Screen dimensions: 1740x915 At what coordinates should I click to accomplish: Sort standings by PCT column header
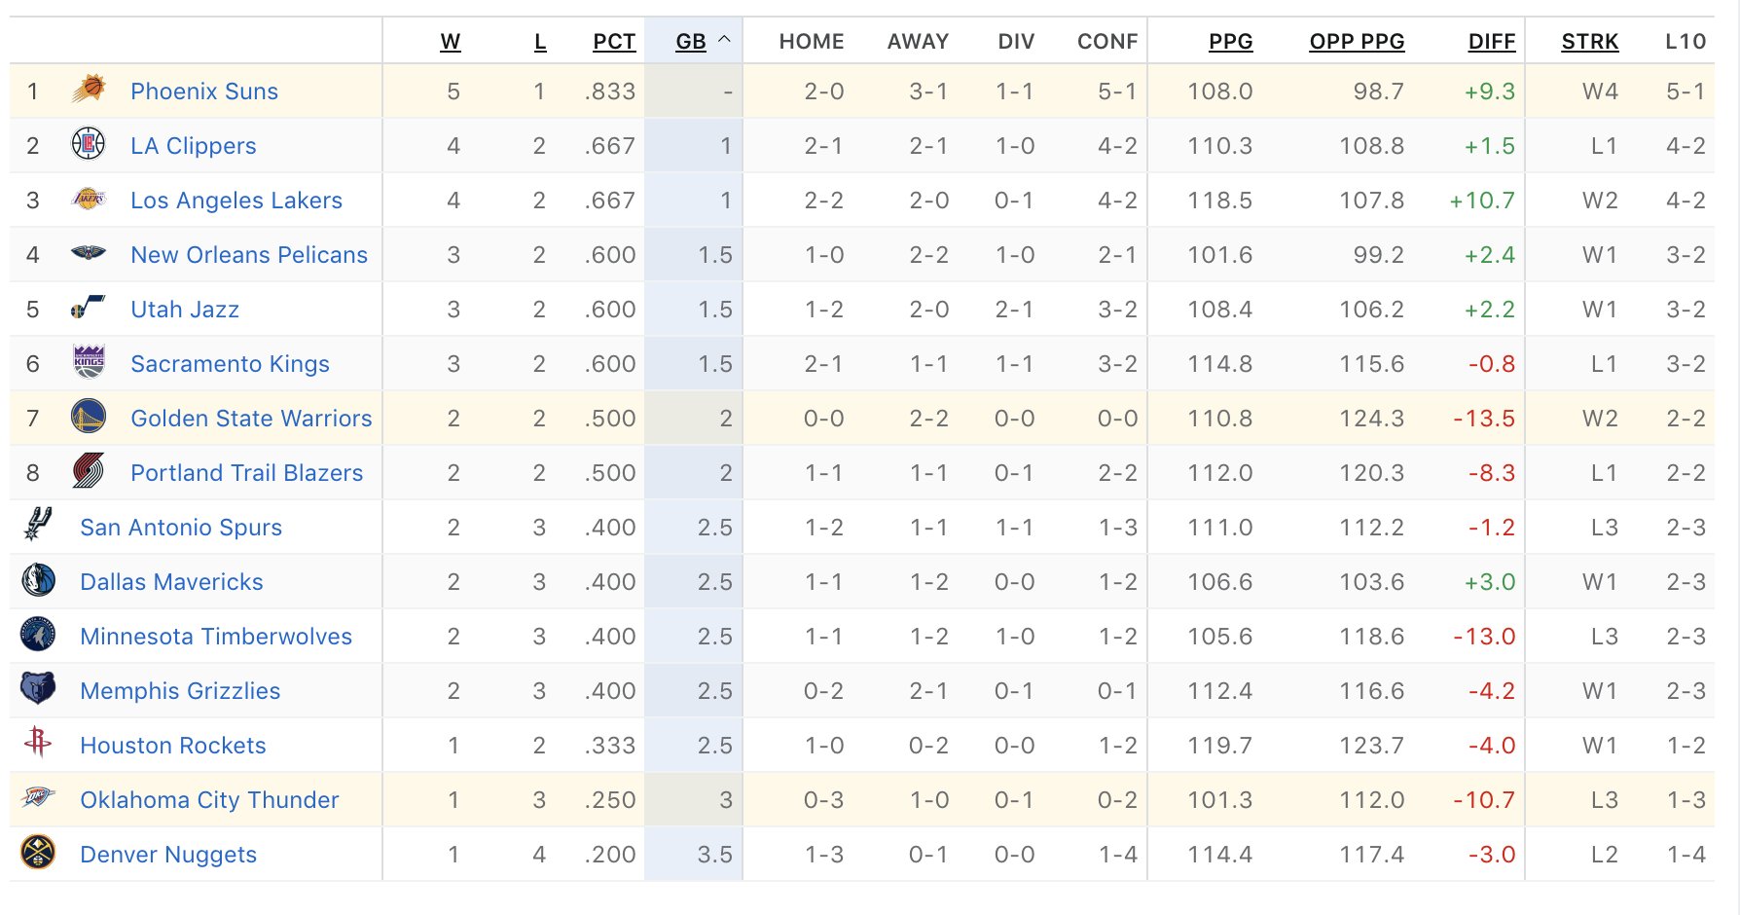(x=614, y=42)
